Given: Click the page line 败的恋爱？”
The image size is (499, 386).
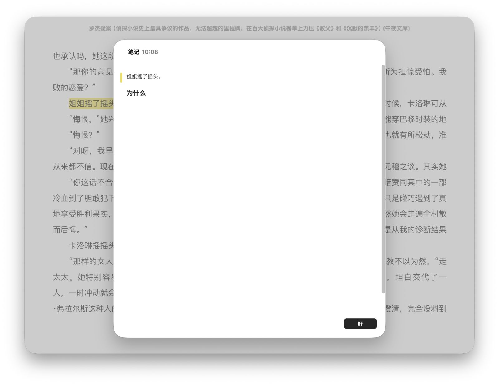Looking at the screenshot, I should coord(74,88).
